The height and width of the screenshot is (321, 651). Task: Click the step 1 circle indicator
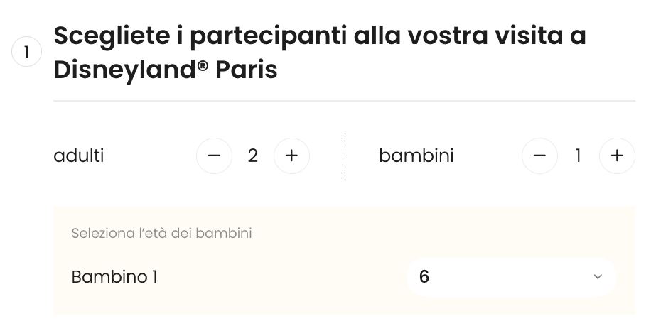pyautogui.click(x=27, y=53)
